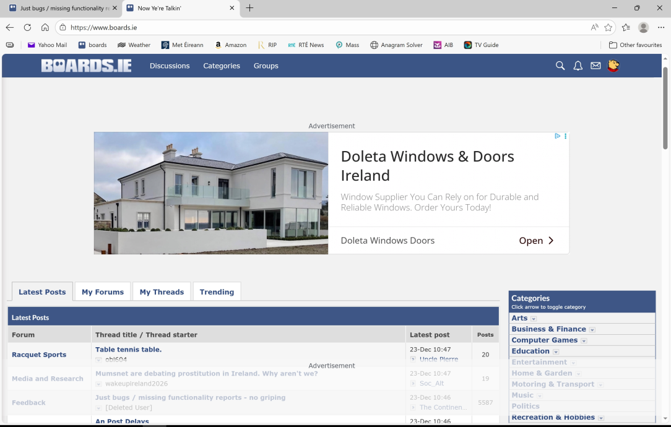Open the Discussions menu item
Viewport: 671px width, 427px height.
click(170, 66)
